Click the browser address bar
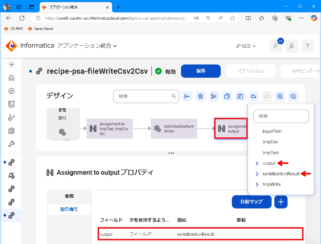Screen dimensions: 321x244 [x=116, y=18]
